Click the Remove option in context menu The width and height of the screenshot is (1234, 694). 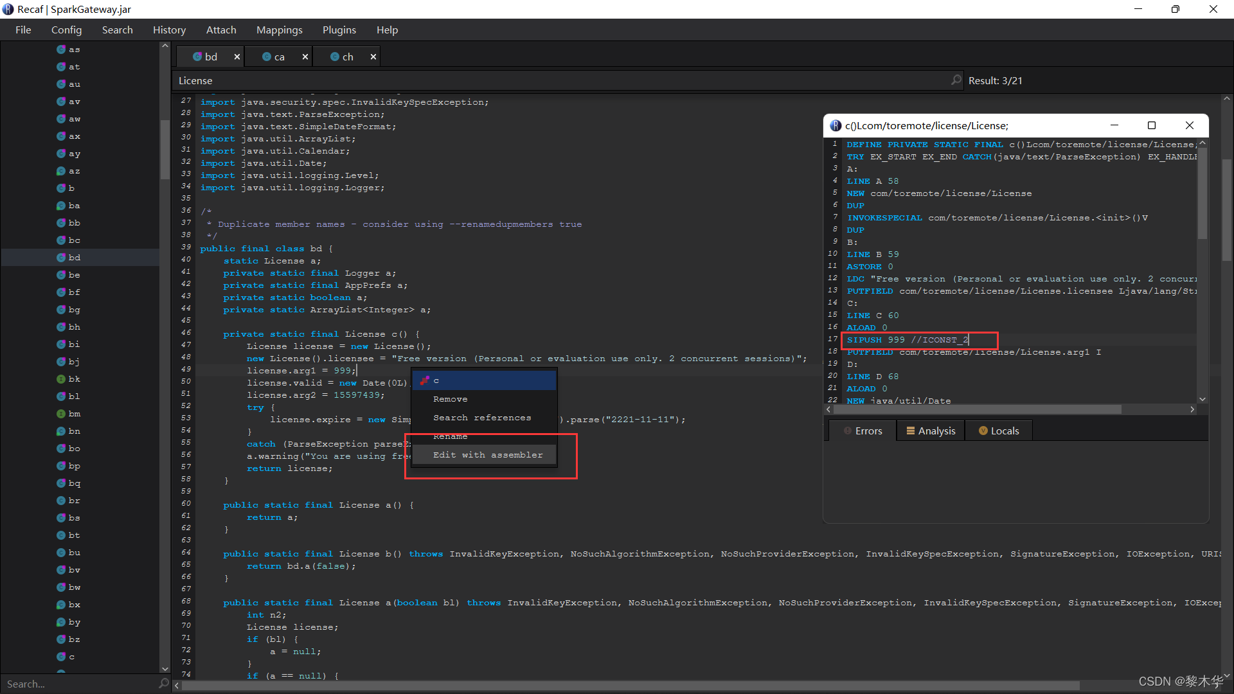(x=450, y=399)
